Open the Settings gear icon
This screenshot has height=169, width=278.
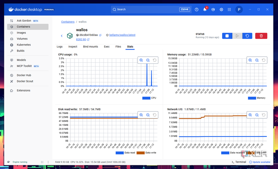tap(221, 9)
